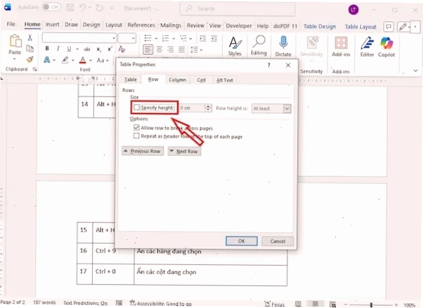The height and width of the screenshot is (308, 423).
Task: Click the Styles gallery icon
Action: pos(235,46)
